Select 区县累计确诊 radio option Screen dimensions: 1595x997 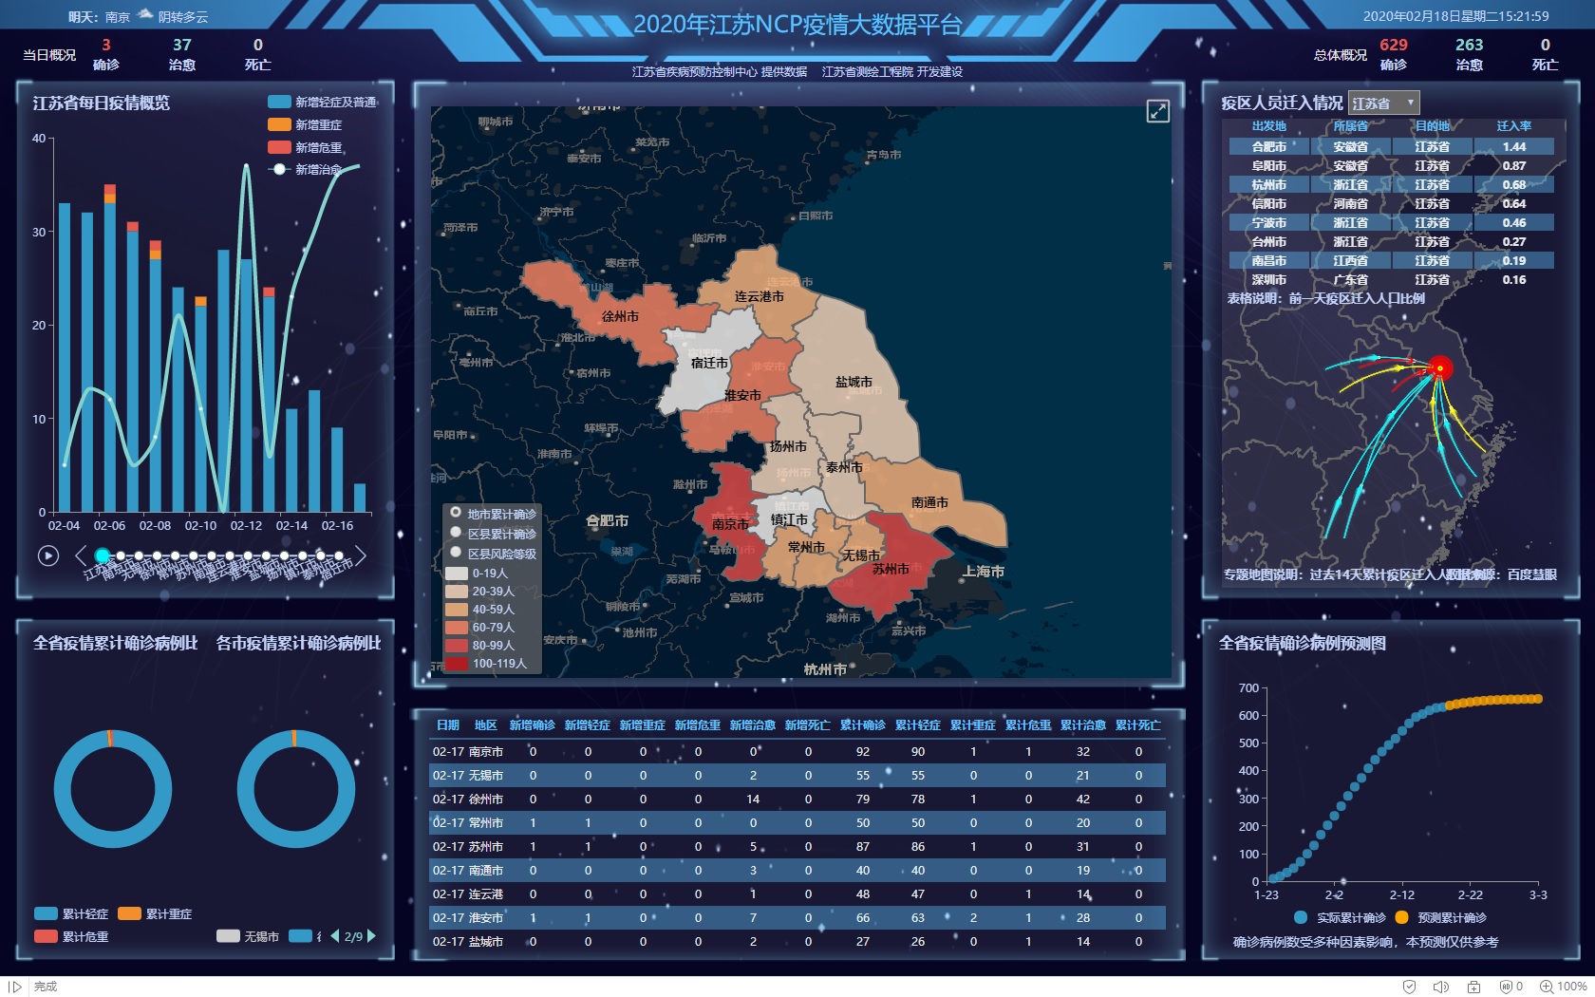pos(456,533)
